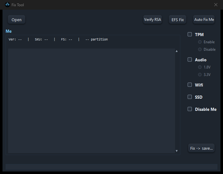
Task: Click the '-- partition' info text
Action: 97,40
